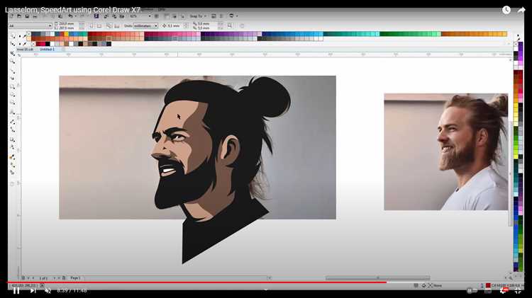Screen dimensions: 532x298
Task: Pause the video
Action: [x=16, y=290]
